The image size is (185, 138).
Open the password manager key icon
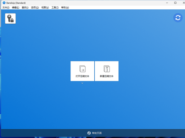[x=10, y=19]
